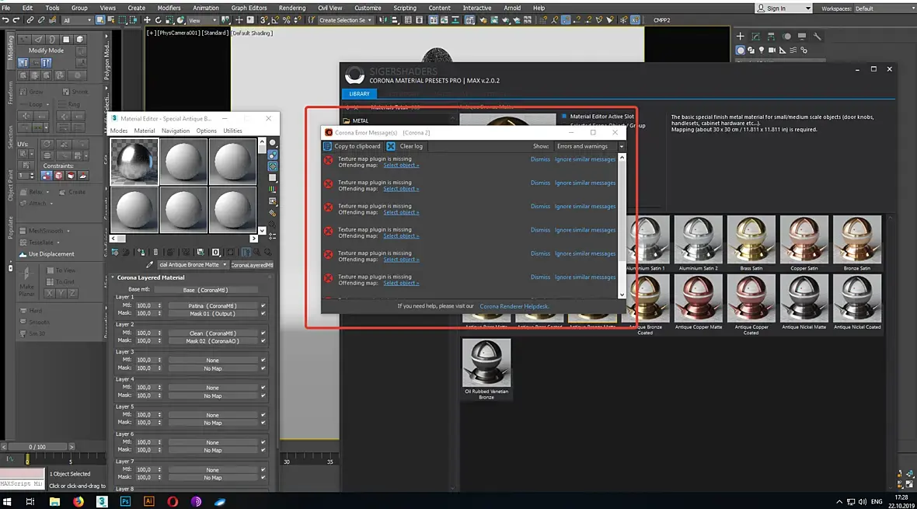Open the Graph Editors menu

pos(249,9)
